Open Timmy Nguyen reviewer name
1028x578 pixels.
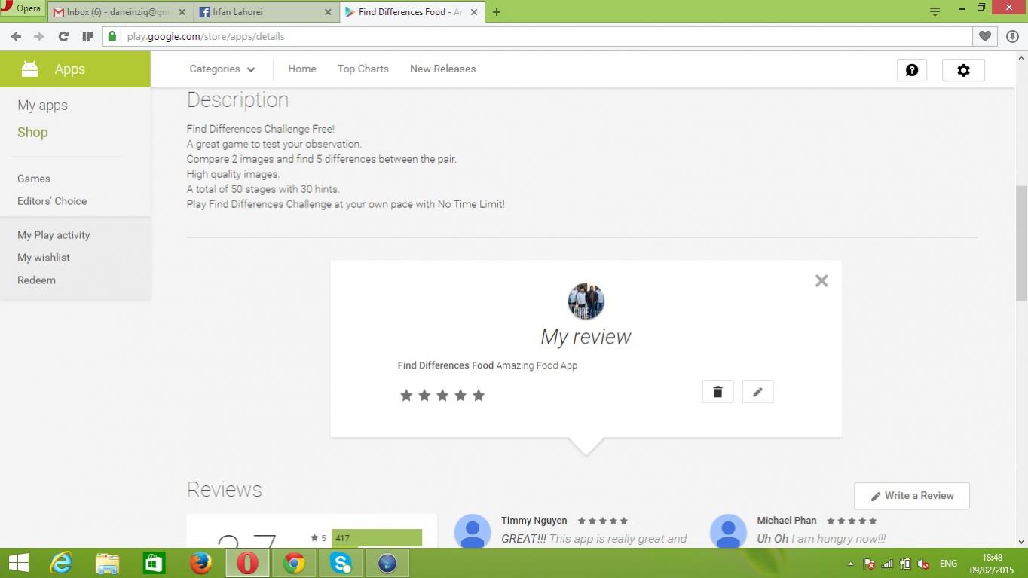coord(534,521)
